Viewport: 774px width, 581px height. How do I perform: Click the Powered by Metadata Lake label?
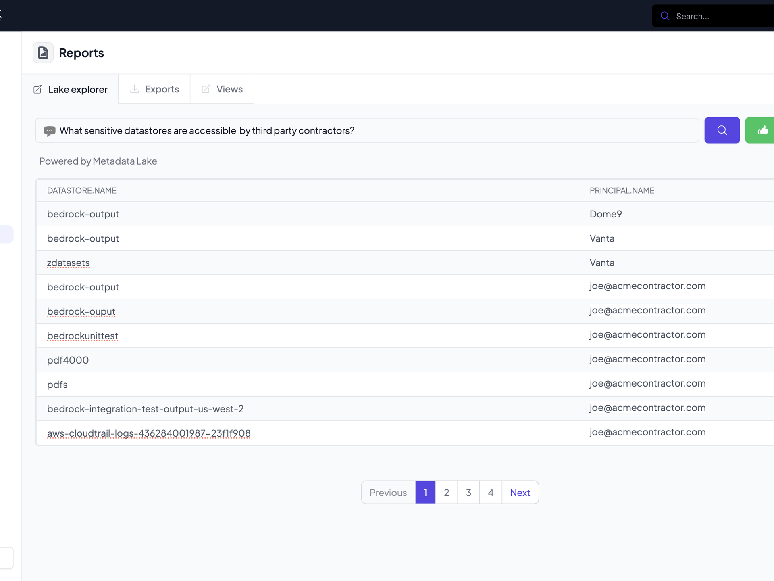pos(98,161)
